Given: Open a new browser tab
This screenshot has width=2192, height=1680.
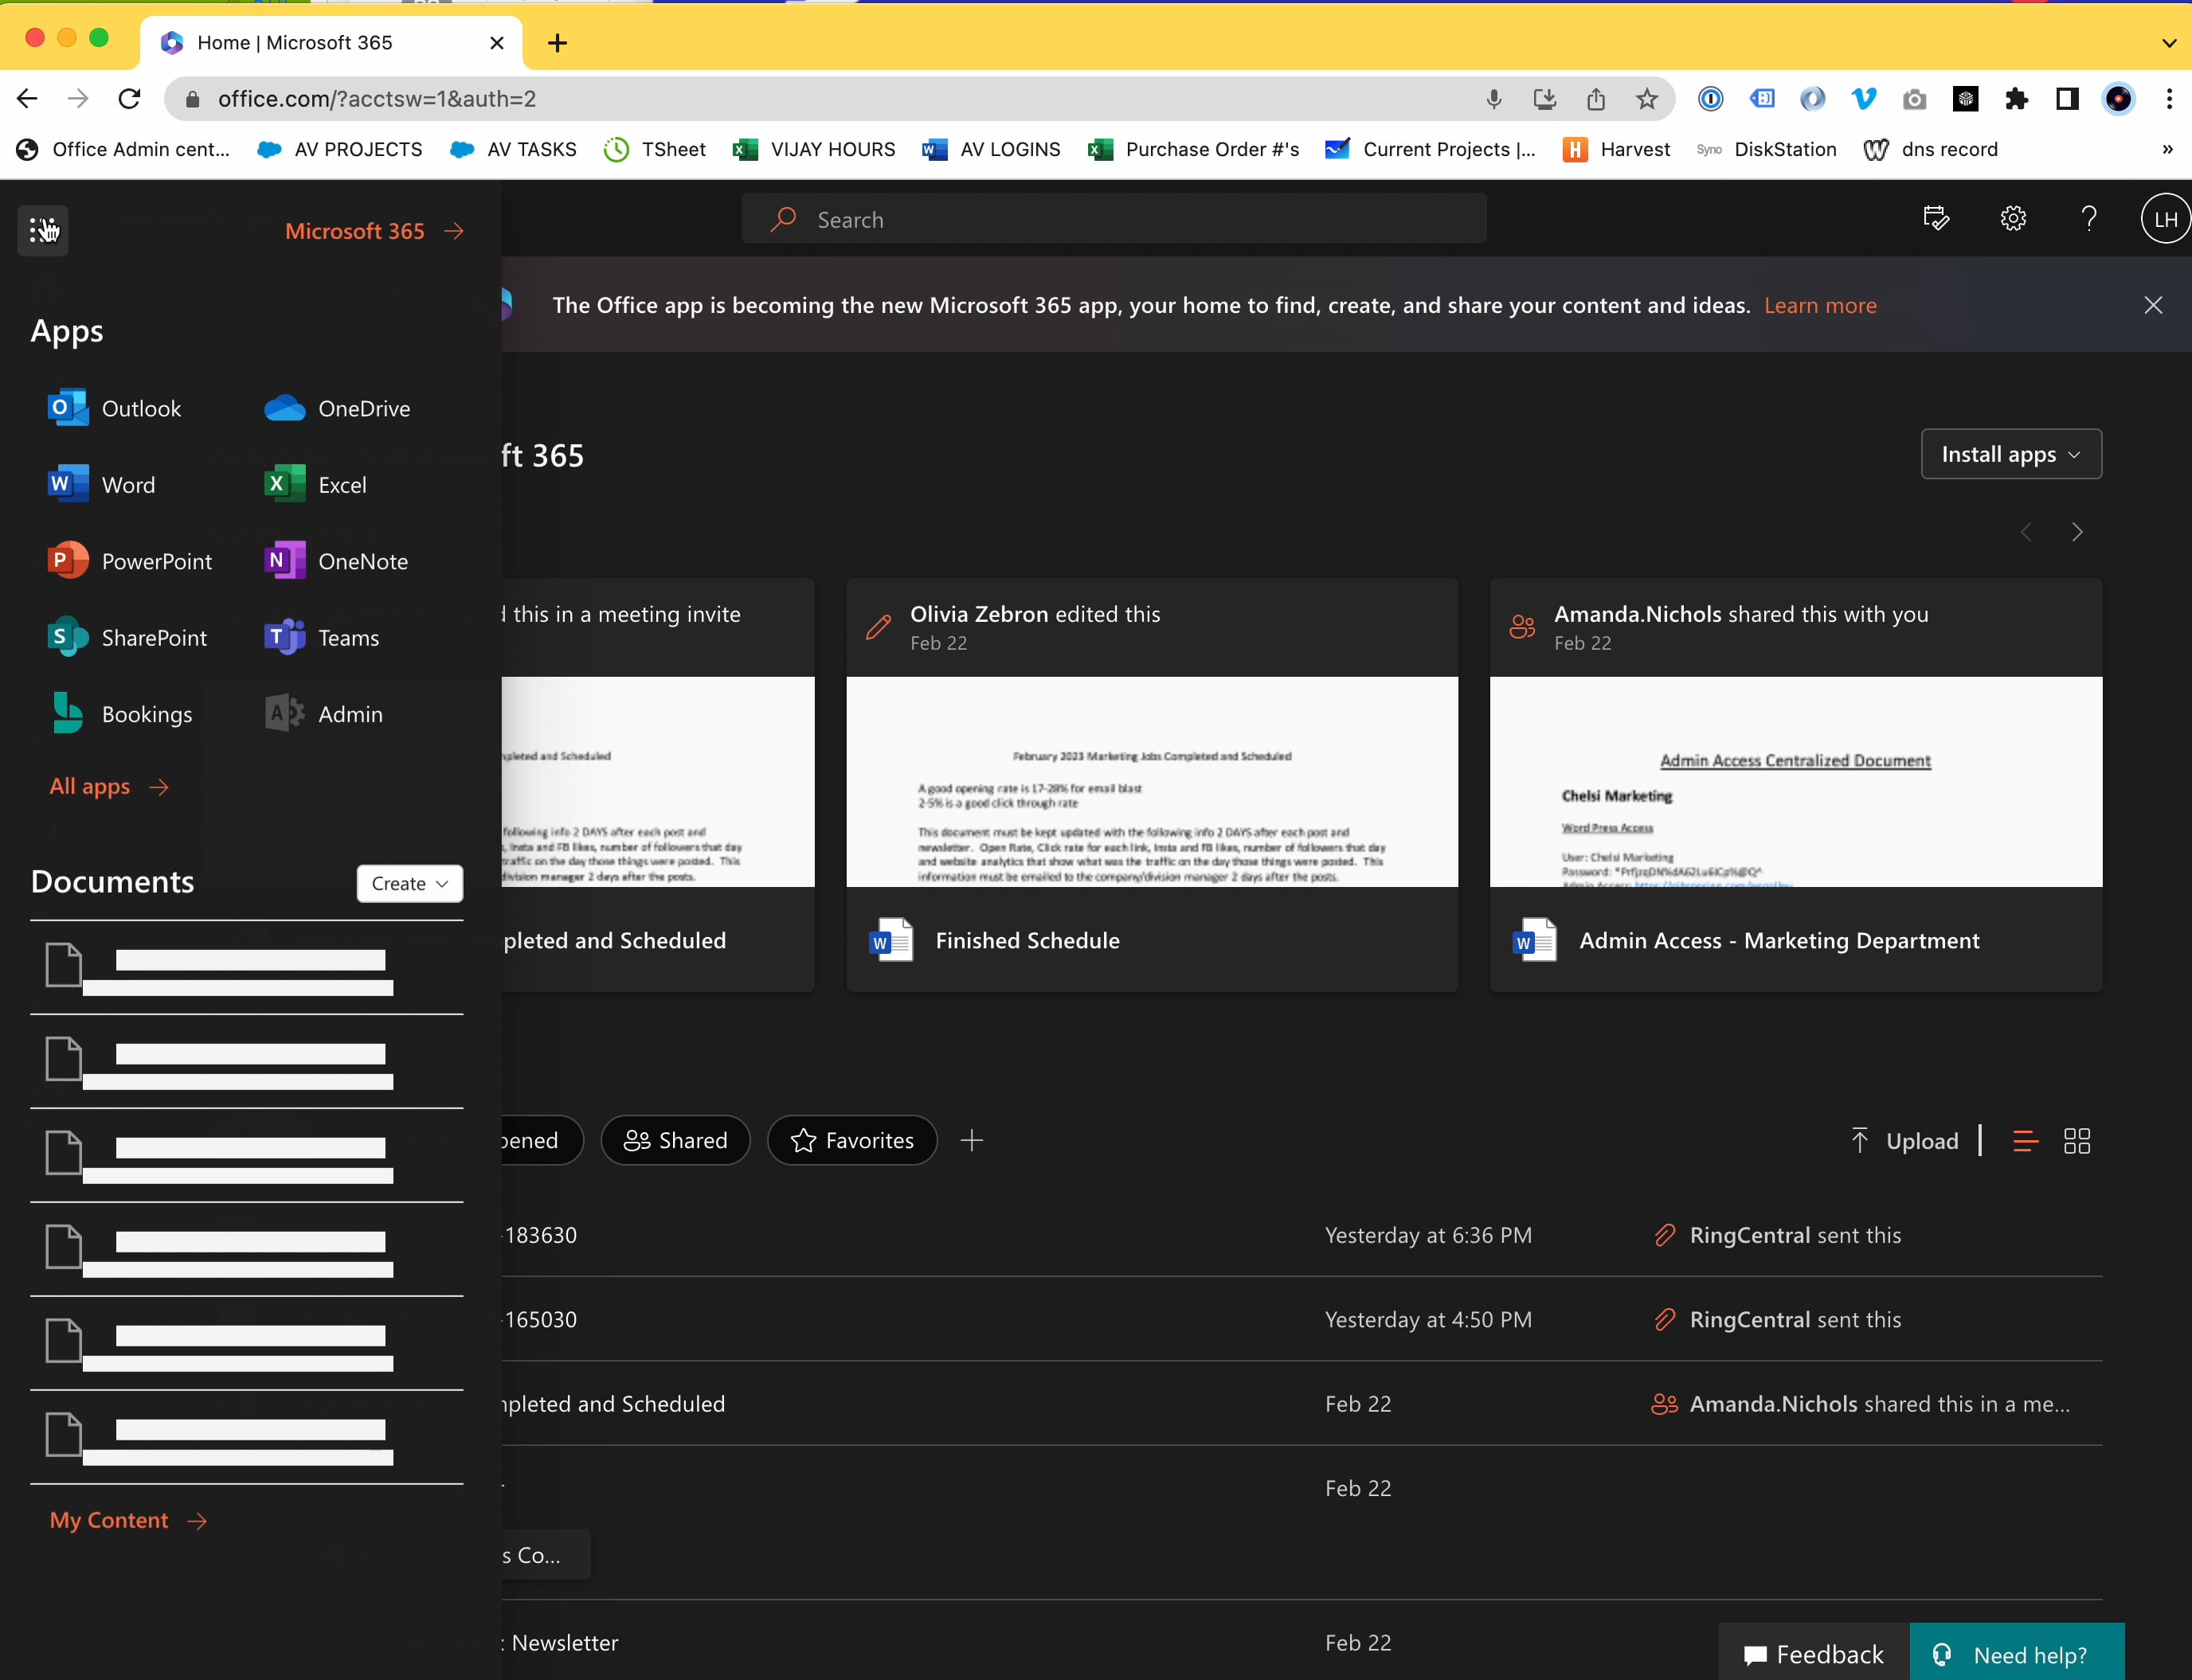Looking at the screenshot, I should tap(558, 43).
